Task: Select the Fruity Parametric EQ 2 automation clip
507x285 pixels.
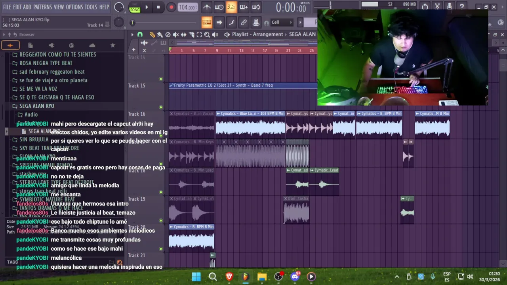Action: tap(243, 85)
